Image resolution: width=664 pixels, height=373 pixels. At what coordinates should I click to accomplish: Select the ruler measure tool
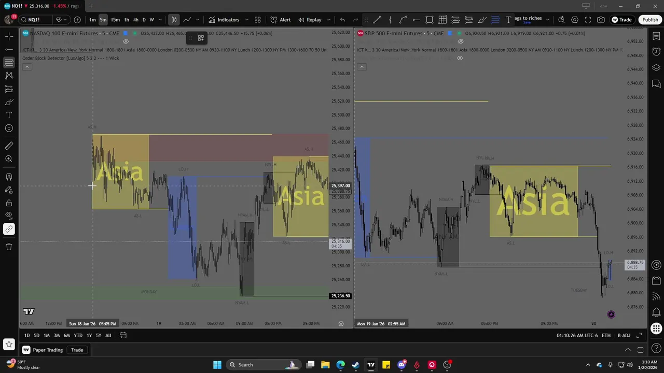pyautogui.click(x=9, y=146)
